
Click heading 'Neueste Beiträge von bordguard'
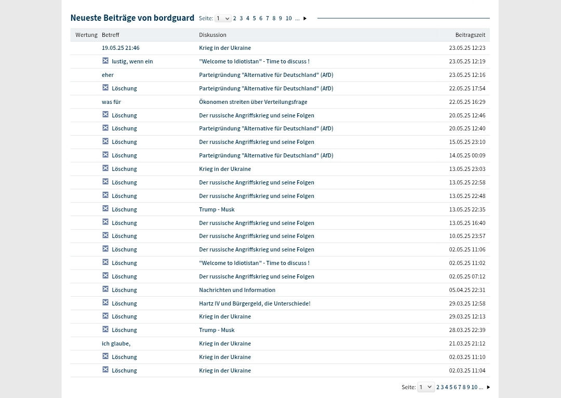[x=132, y=18]
